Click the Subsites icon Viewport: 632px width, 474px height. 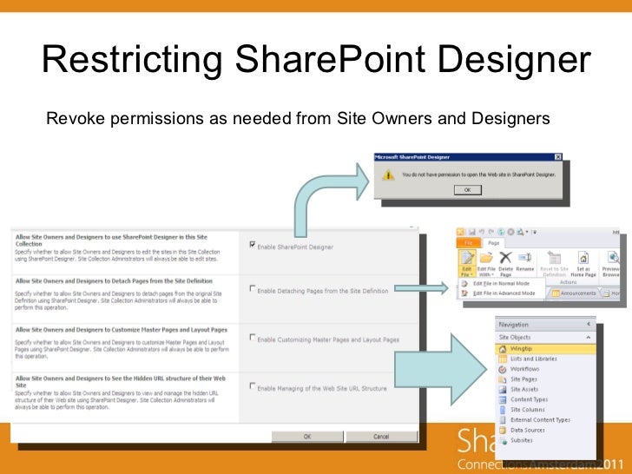pyautogui.click(x=503, y=440)
